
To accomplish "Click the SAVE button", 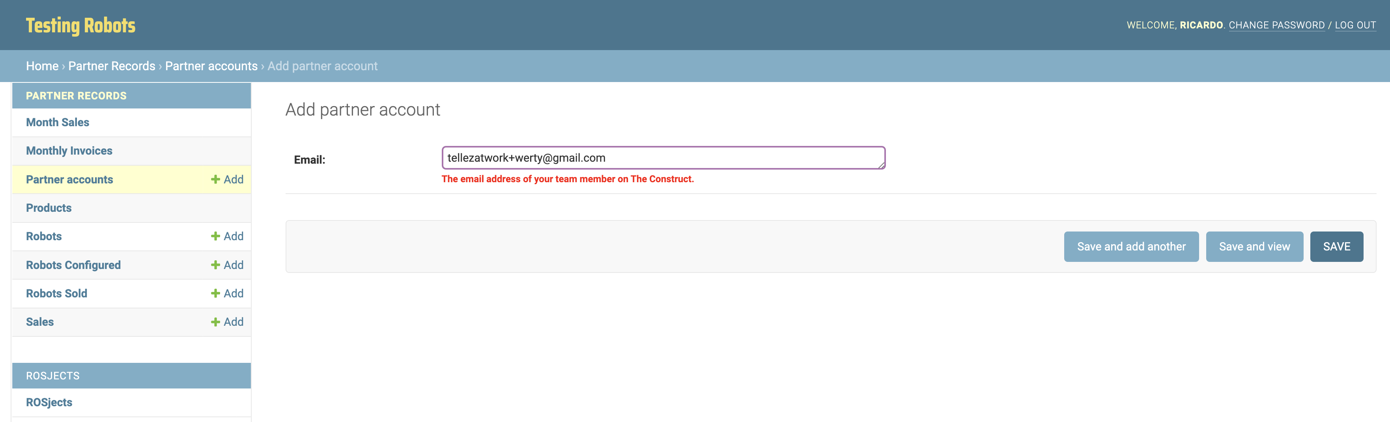I will tap(1336, 246).
